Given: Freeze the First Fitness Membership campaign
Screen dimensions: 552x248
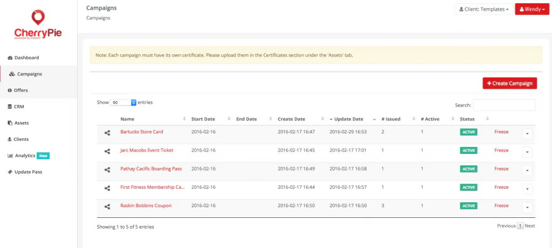Looking at the screenshot, I should 501,187.
